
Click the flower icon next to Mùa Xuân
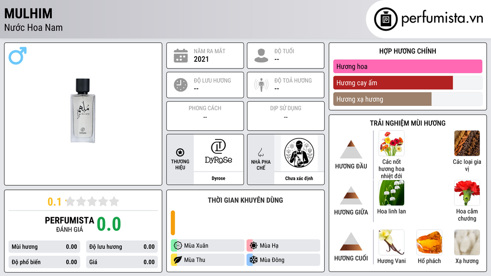coord(178,245)
